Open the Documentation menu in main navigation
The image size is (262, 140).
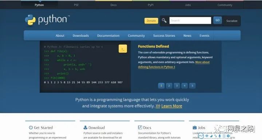point(108,36)
